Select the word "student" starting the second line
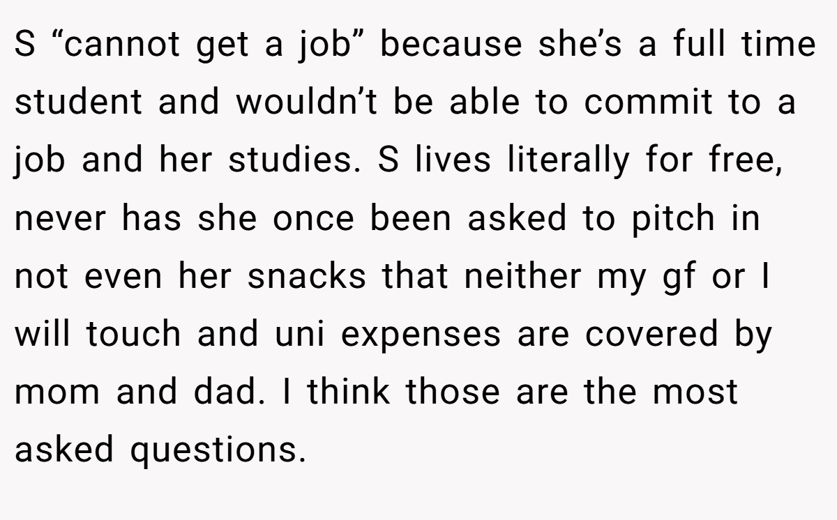 [77, 102]
